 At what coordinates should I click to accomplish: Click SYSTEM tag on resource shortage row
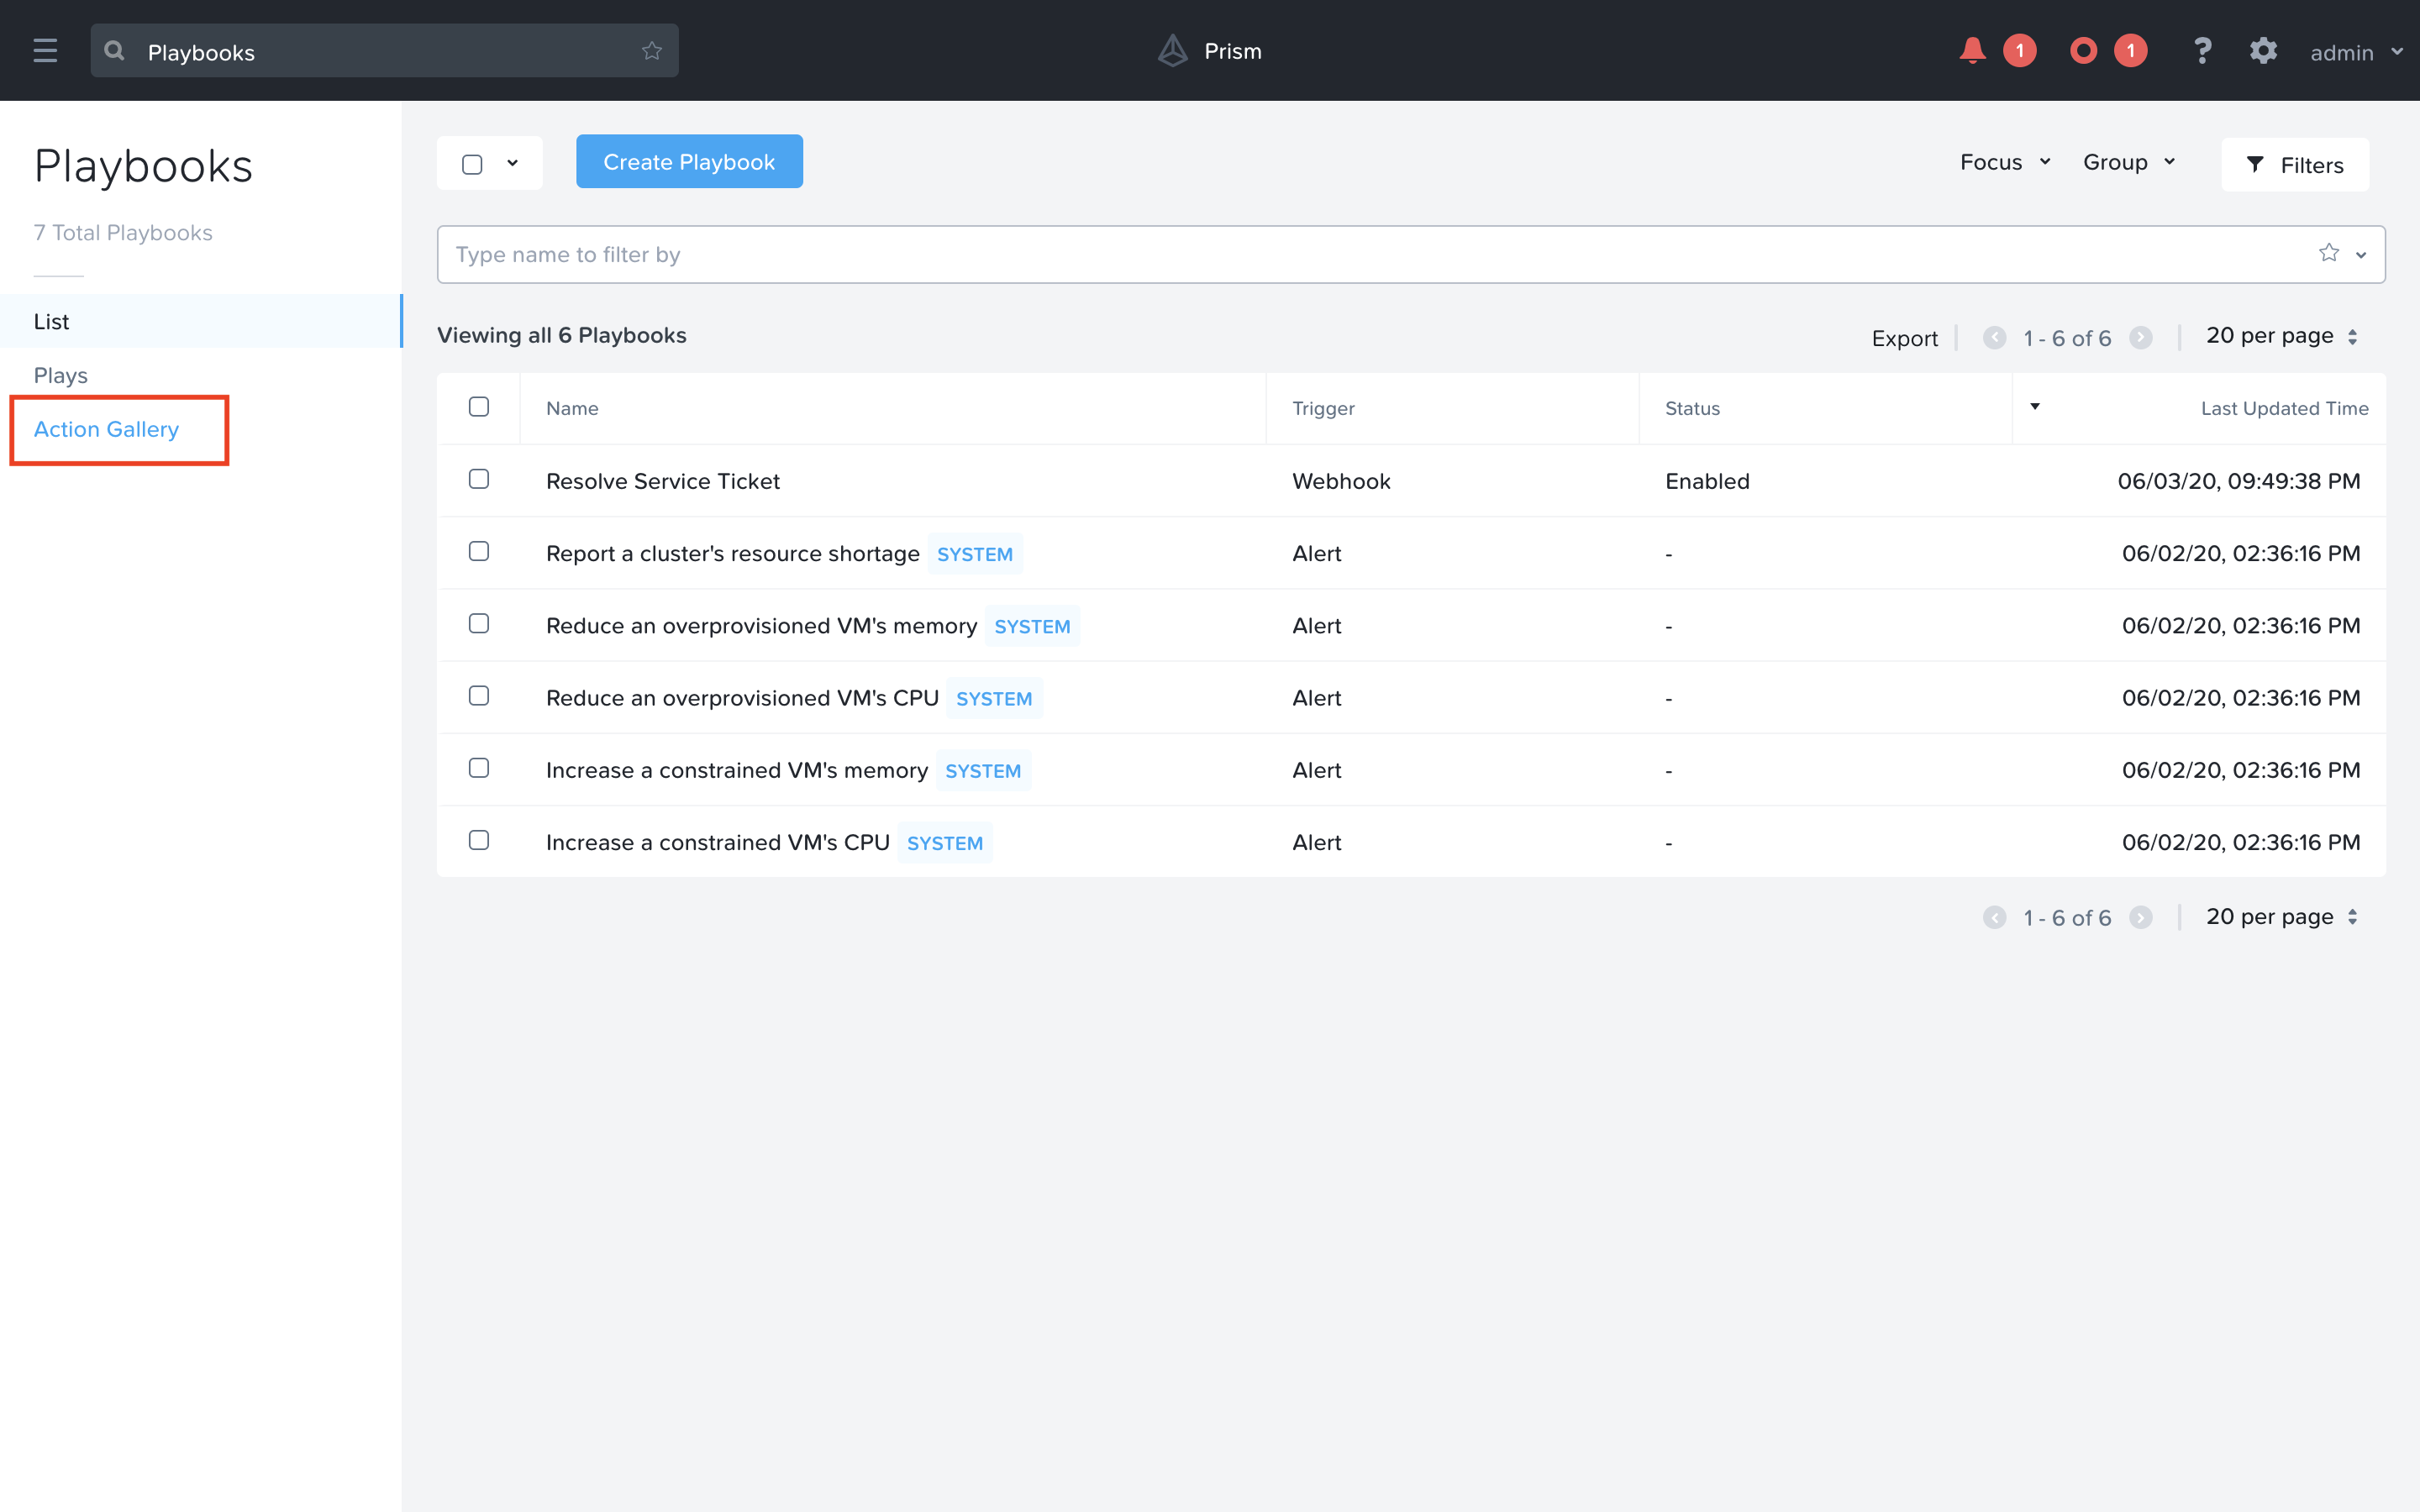[x=975, y=554]
